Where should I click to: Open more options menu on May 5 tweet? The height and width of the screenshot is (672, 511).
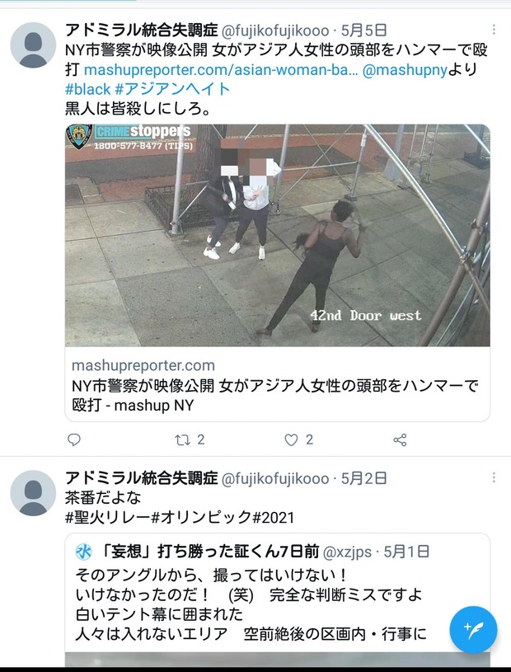tap(494, 30)
